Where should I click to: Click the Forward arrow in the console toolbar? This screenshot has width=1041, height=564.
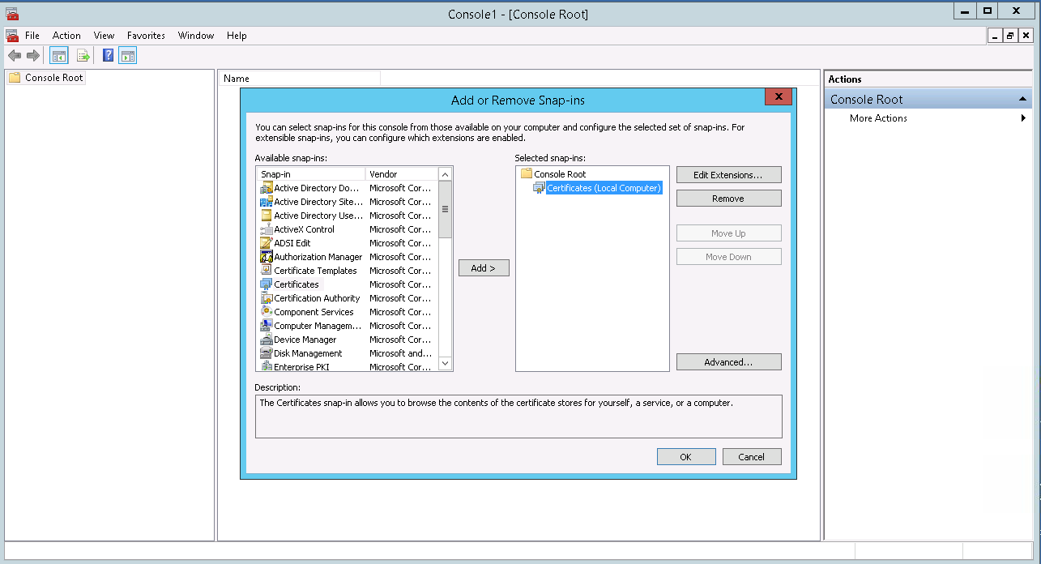pyautogui.click(x=33, y=55)
